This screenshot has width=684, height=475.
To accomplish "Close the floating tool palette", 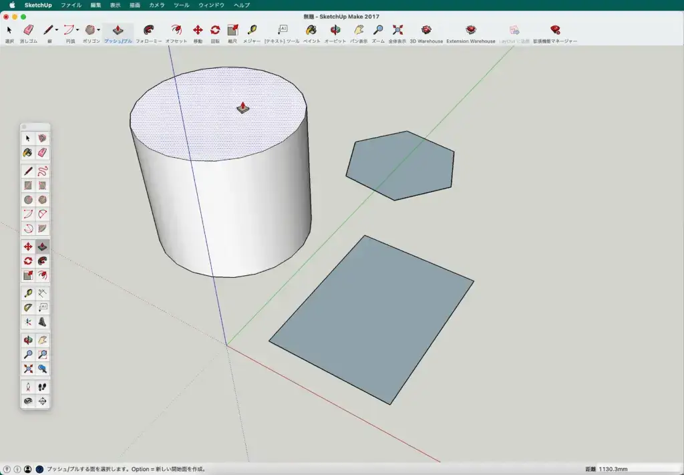I will 24,127.
